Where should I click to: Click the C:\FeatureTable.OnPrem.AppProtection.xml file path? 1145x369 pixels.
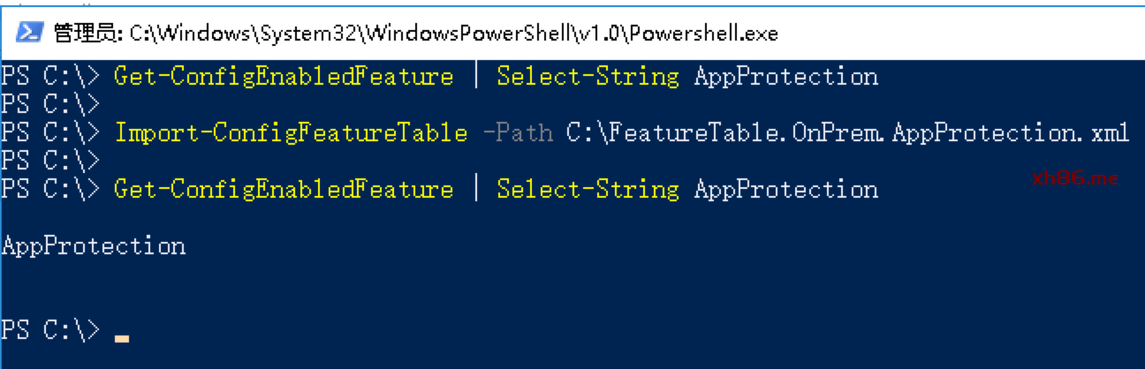click(848, 133)
